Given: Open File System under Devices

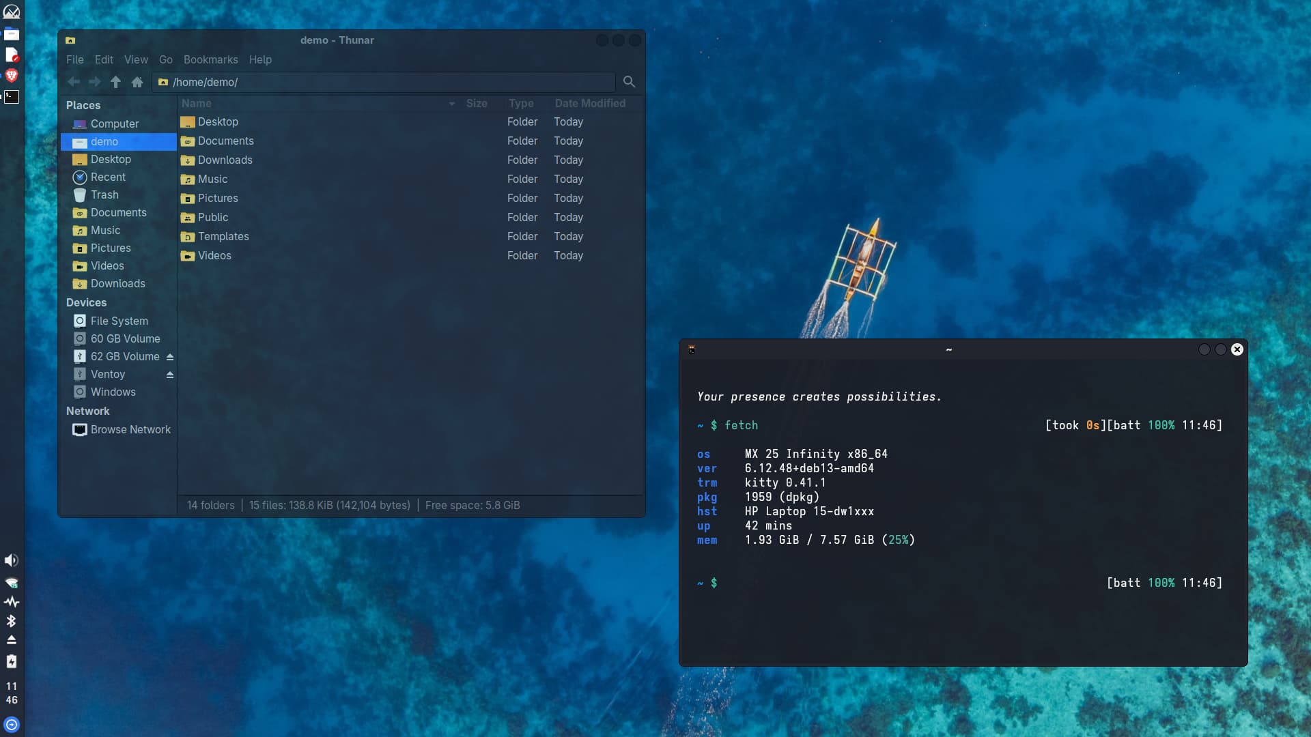Looking at the screenshot, I should [119, 321].
